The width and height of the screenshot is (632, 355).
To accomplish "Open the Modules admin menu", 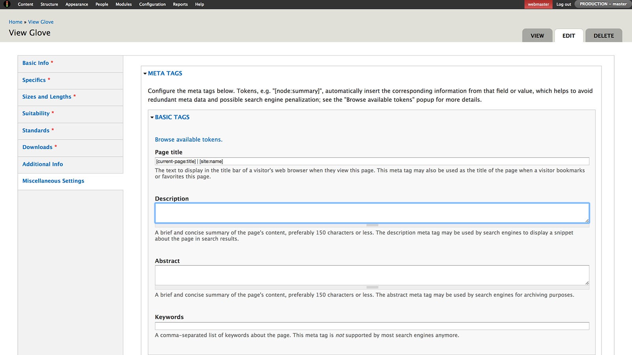I will tap(124, 4).
